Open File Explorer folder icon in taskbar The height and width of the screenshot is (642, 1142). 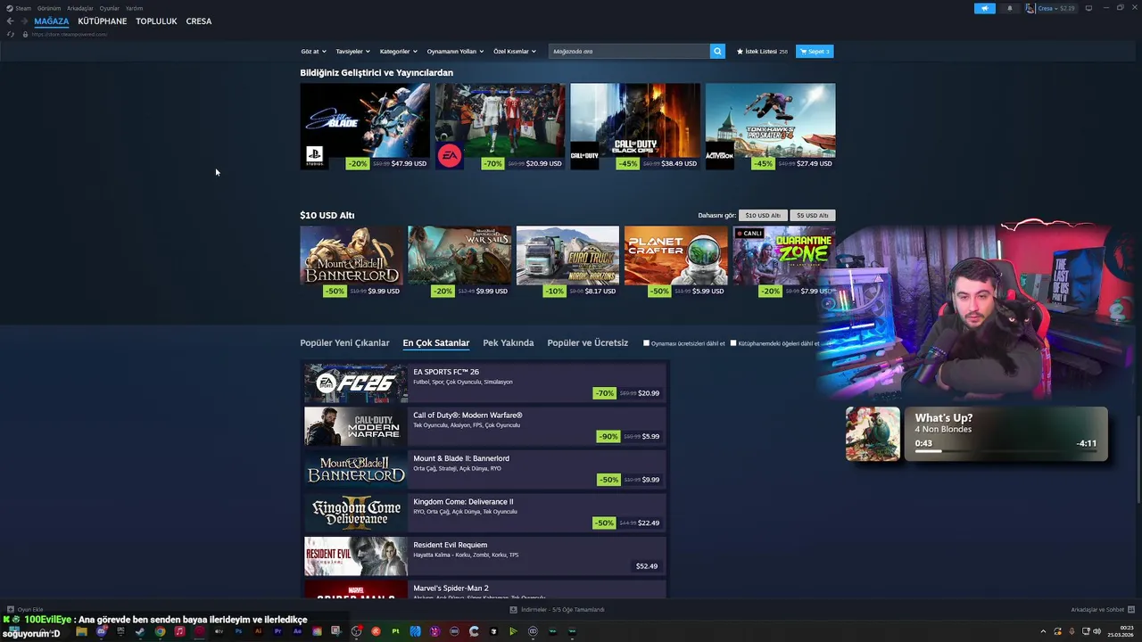(x=81, y=631)
